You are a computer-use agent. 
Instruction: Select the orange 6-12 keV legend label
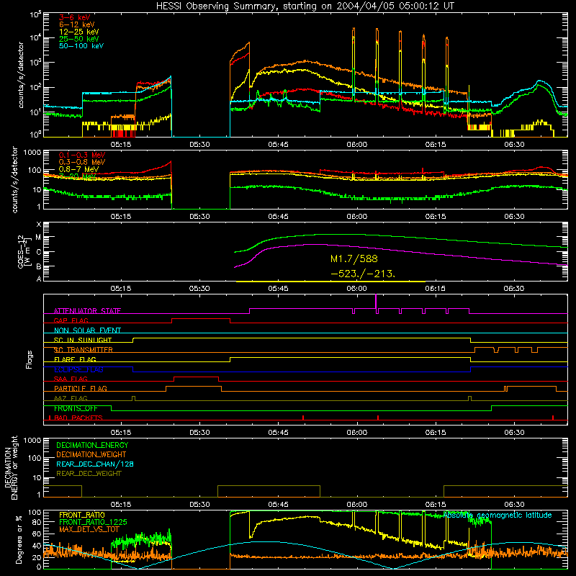(x=77, y=24)
